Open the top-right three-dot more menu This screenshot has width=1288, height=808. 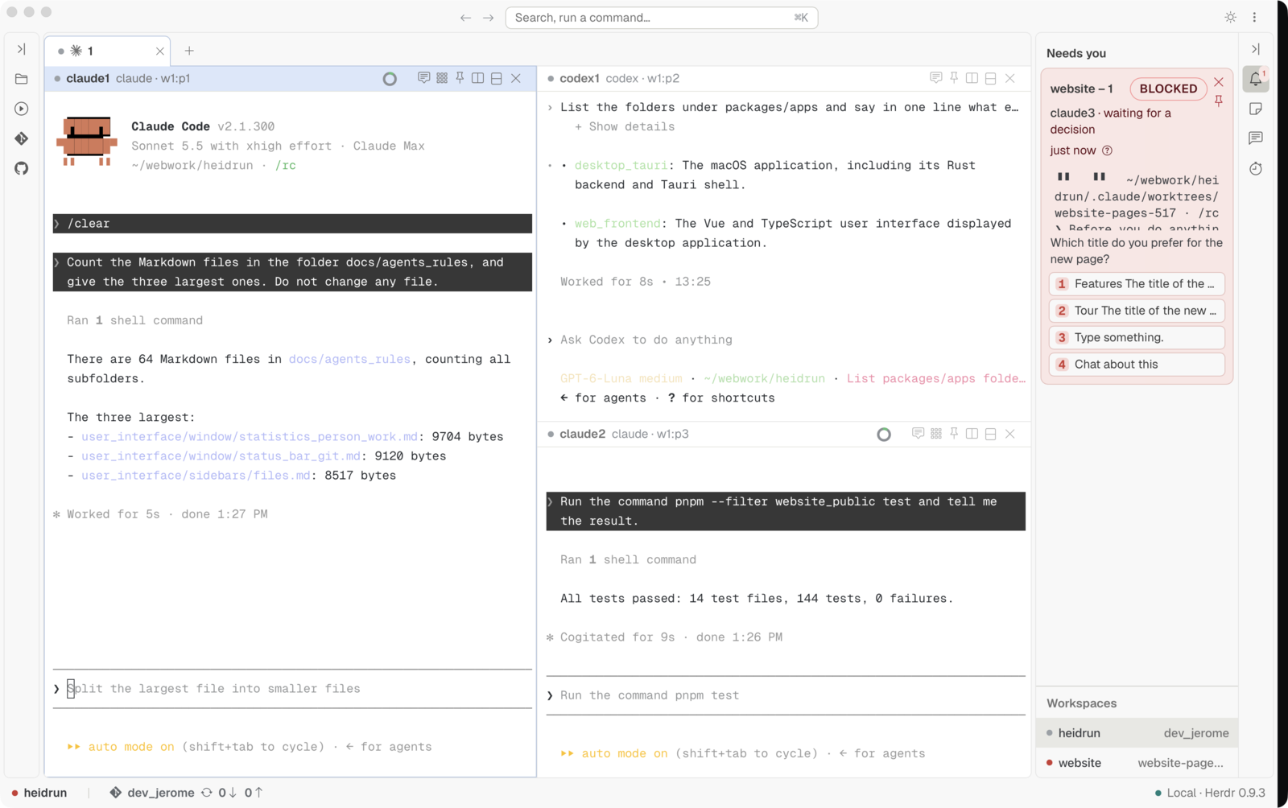point(1254,17)
